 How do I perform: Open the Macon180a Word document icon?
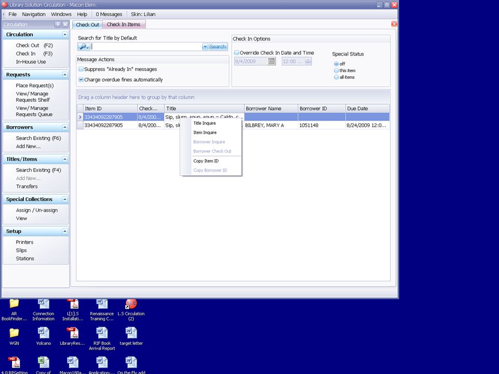[73, 365]
